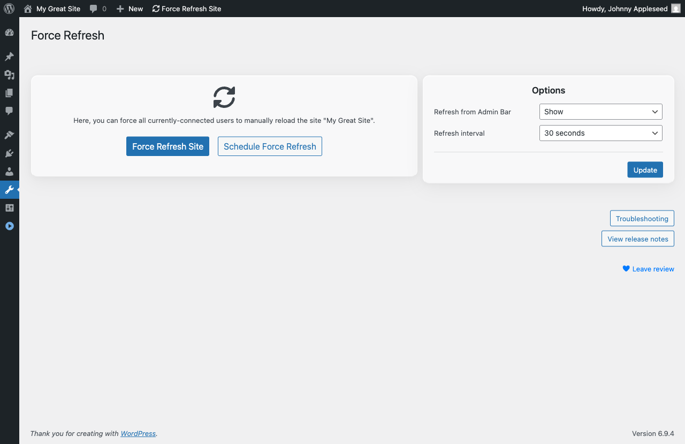
Task: Open the Media library sidebar icon
Action: coord(9,75)
